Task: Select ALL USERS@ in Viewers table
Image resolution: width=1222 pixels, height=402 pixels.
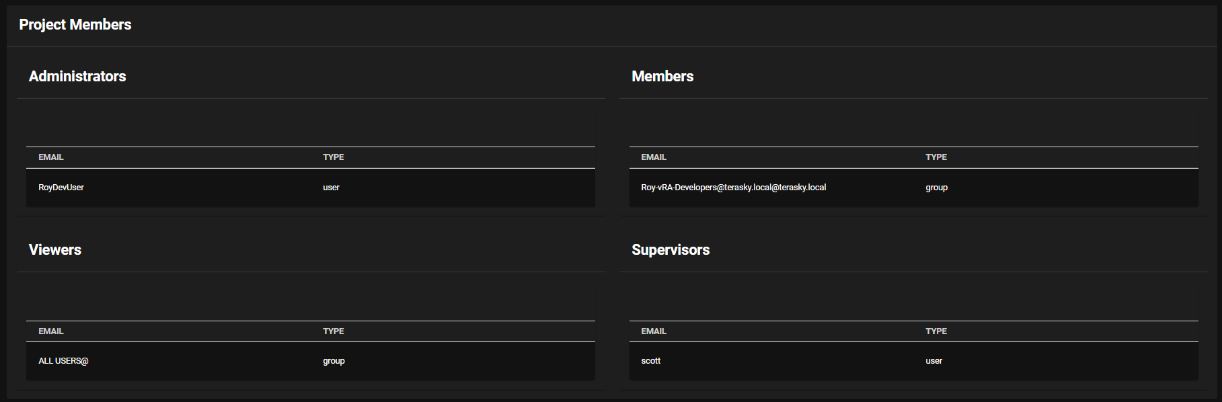Action: (x=63, y=361)
